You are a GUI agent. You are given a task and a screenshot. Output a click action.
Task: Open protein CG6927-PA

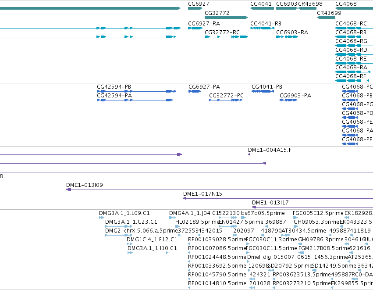point(204,87)
